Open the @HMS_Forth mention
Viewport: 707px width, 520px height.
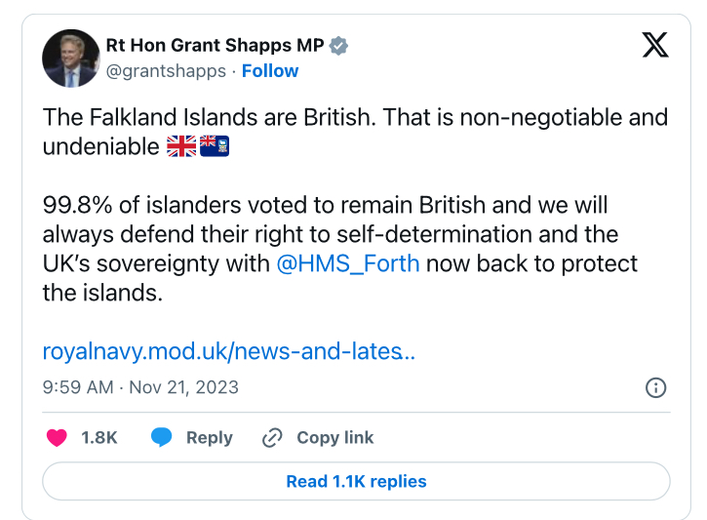pyautogui.click(x=347, y=263)
